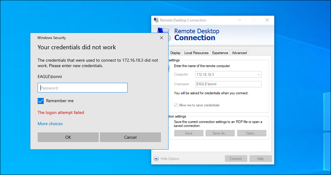Click the Save As... button

(220, 133)
